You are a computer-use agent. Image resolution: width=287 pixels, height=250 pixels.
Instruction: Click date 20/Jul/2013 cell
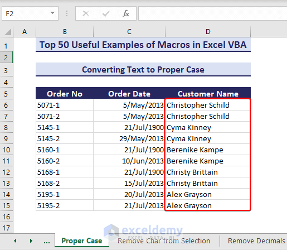click(129, 194)
